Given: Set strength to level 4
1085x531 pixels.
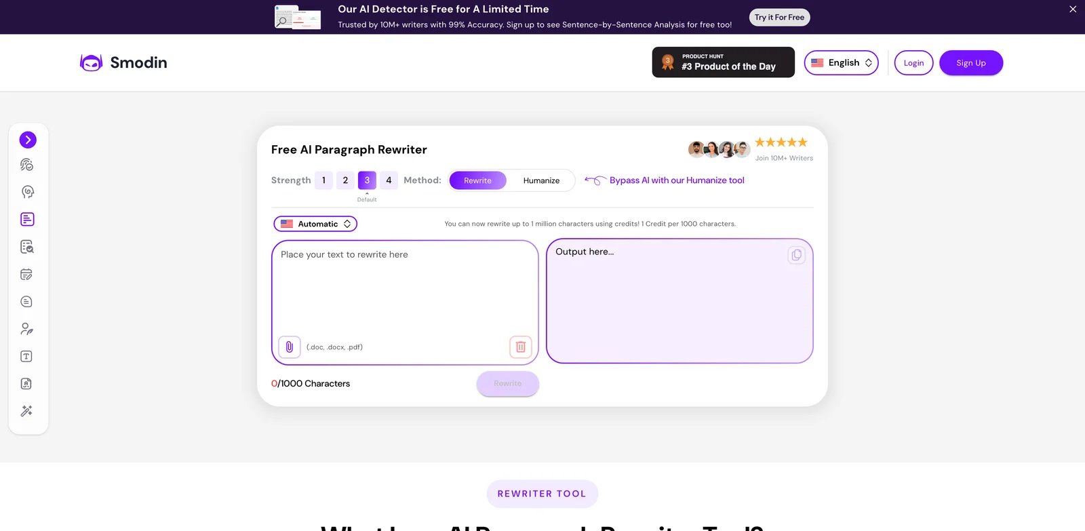Looking at the screenshot, I should click(x=389, y=180).
